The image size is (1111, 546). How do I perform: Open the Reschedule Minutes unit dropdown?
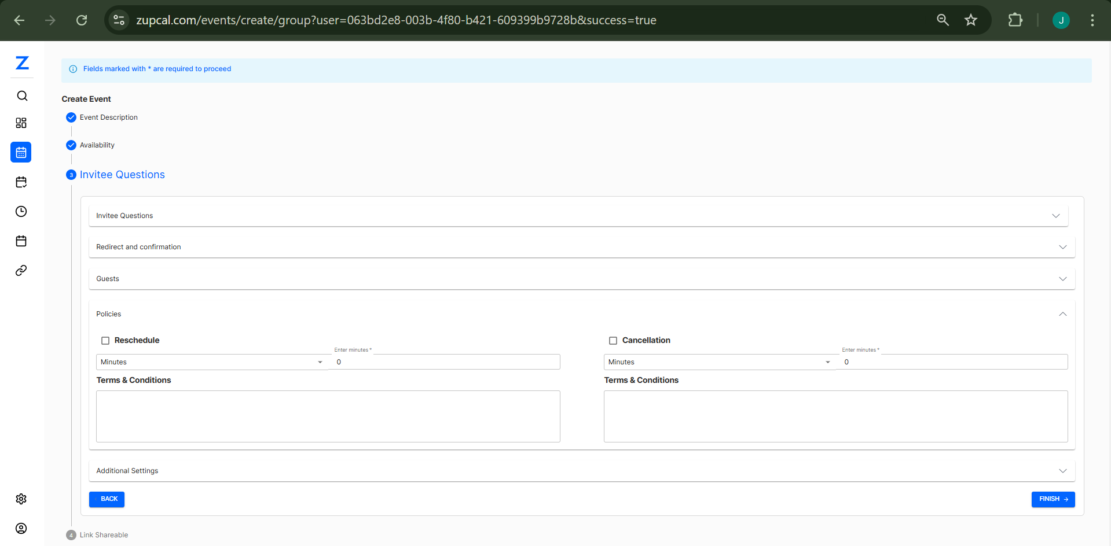pyautogui.click(x=320, y=361)
